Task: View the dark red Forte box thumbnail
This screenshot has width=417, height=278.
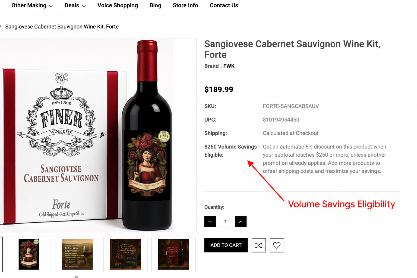Action: click(x=173, y=254)
